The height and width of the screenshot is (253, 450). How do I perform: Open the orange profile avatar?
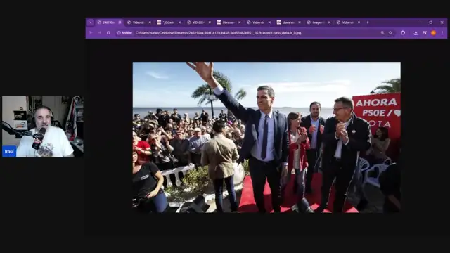pyautogui.click(x=433, y=33)
